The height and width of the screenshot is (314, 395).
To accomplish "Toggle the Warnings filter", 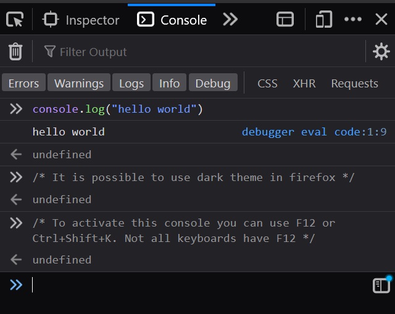I will pyautogui.click(x=79, y=83).
